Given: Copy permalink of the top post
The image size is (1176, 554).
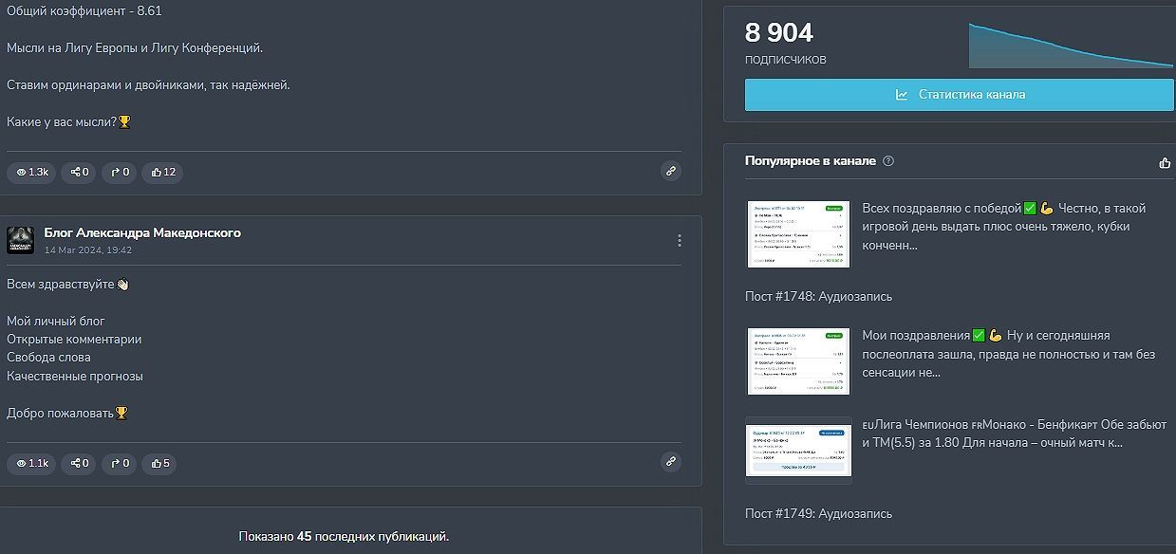Looking at the screenshot, I should (671, 172).
